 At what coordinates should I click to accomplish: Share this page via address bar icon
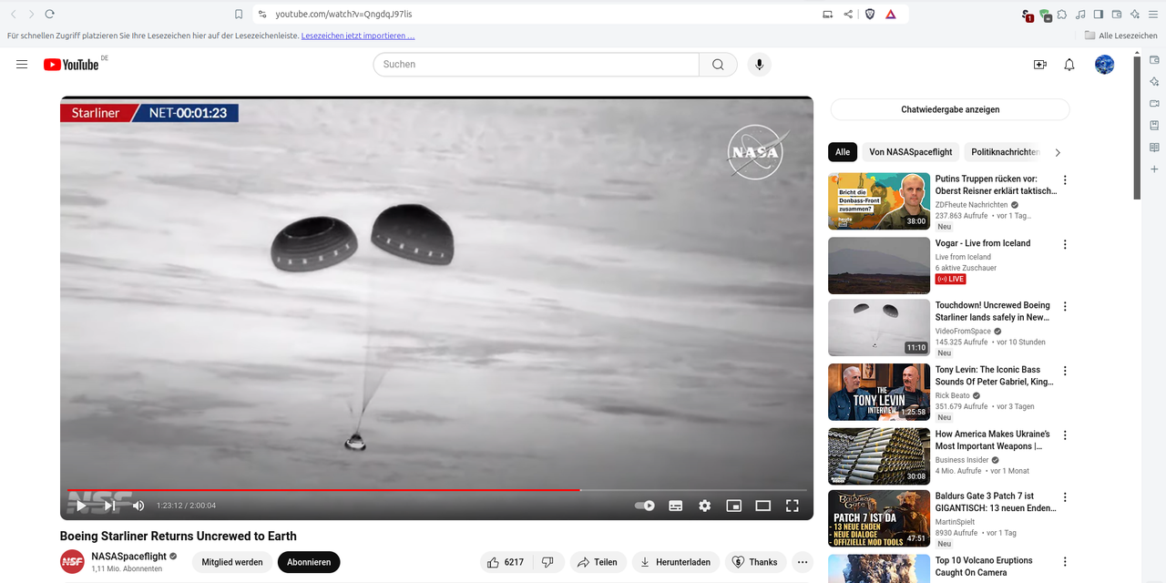pyautogui.click(x=848, y=14)
